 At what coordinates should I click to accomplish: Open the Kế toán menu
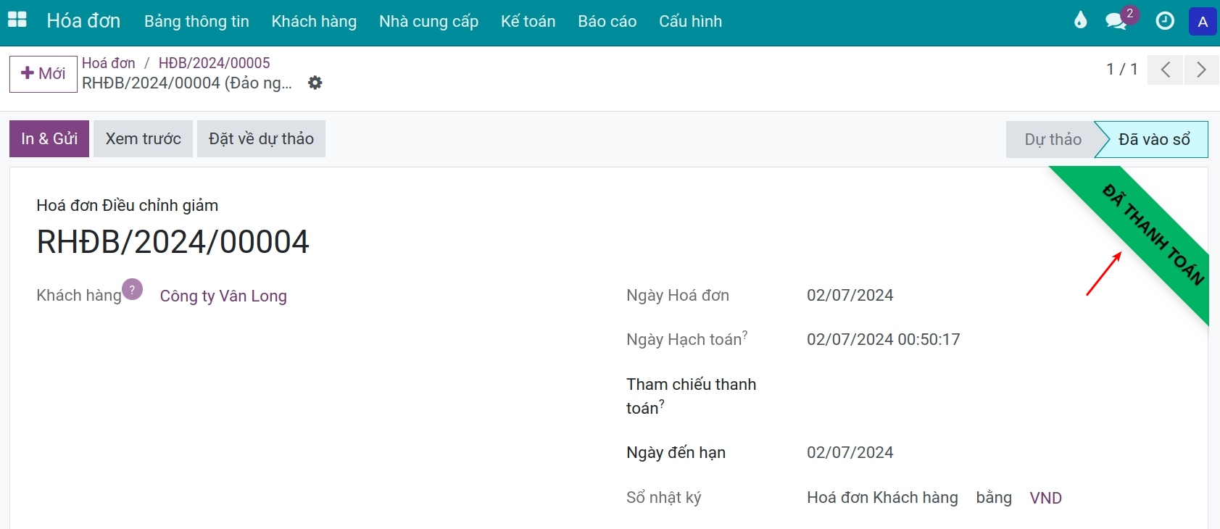click(528, 22)
